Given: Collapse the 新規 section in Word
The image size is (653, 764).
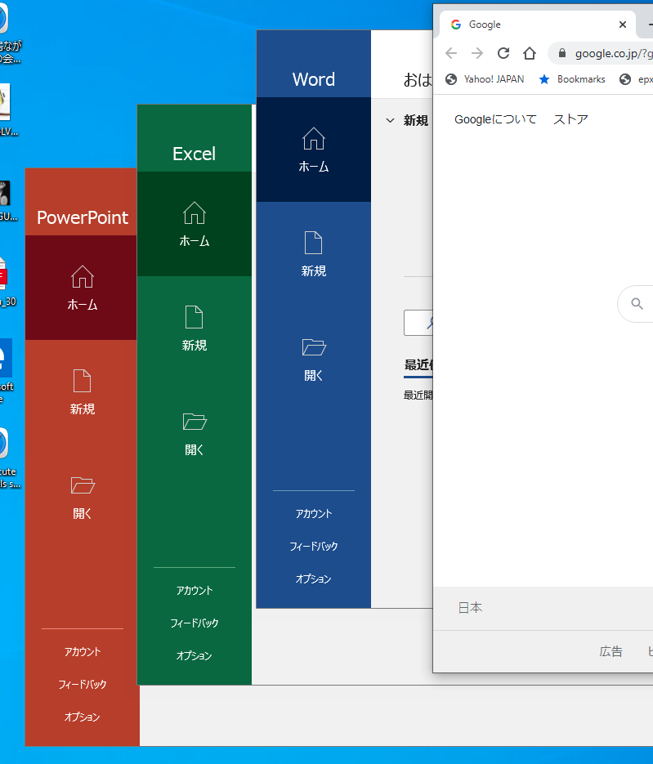Looking at the screenshot, I should tap(390, 120).
